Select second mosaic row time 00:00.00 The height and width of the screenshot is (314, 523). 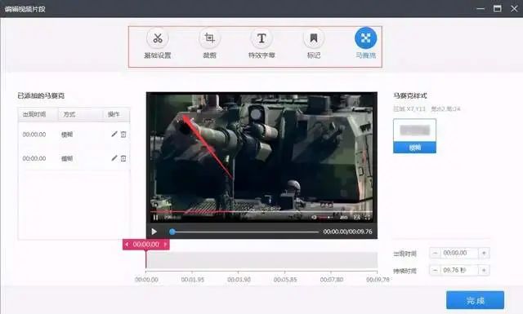tap(34, 158)
